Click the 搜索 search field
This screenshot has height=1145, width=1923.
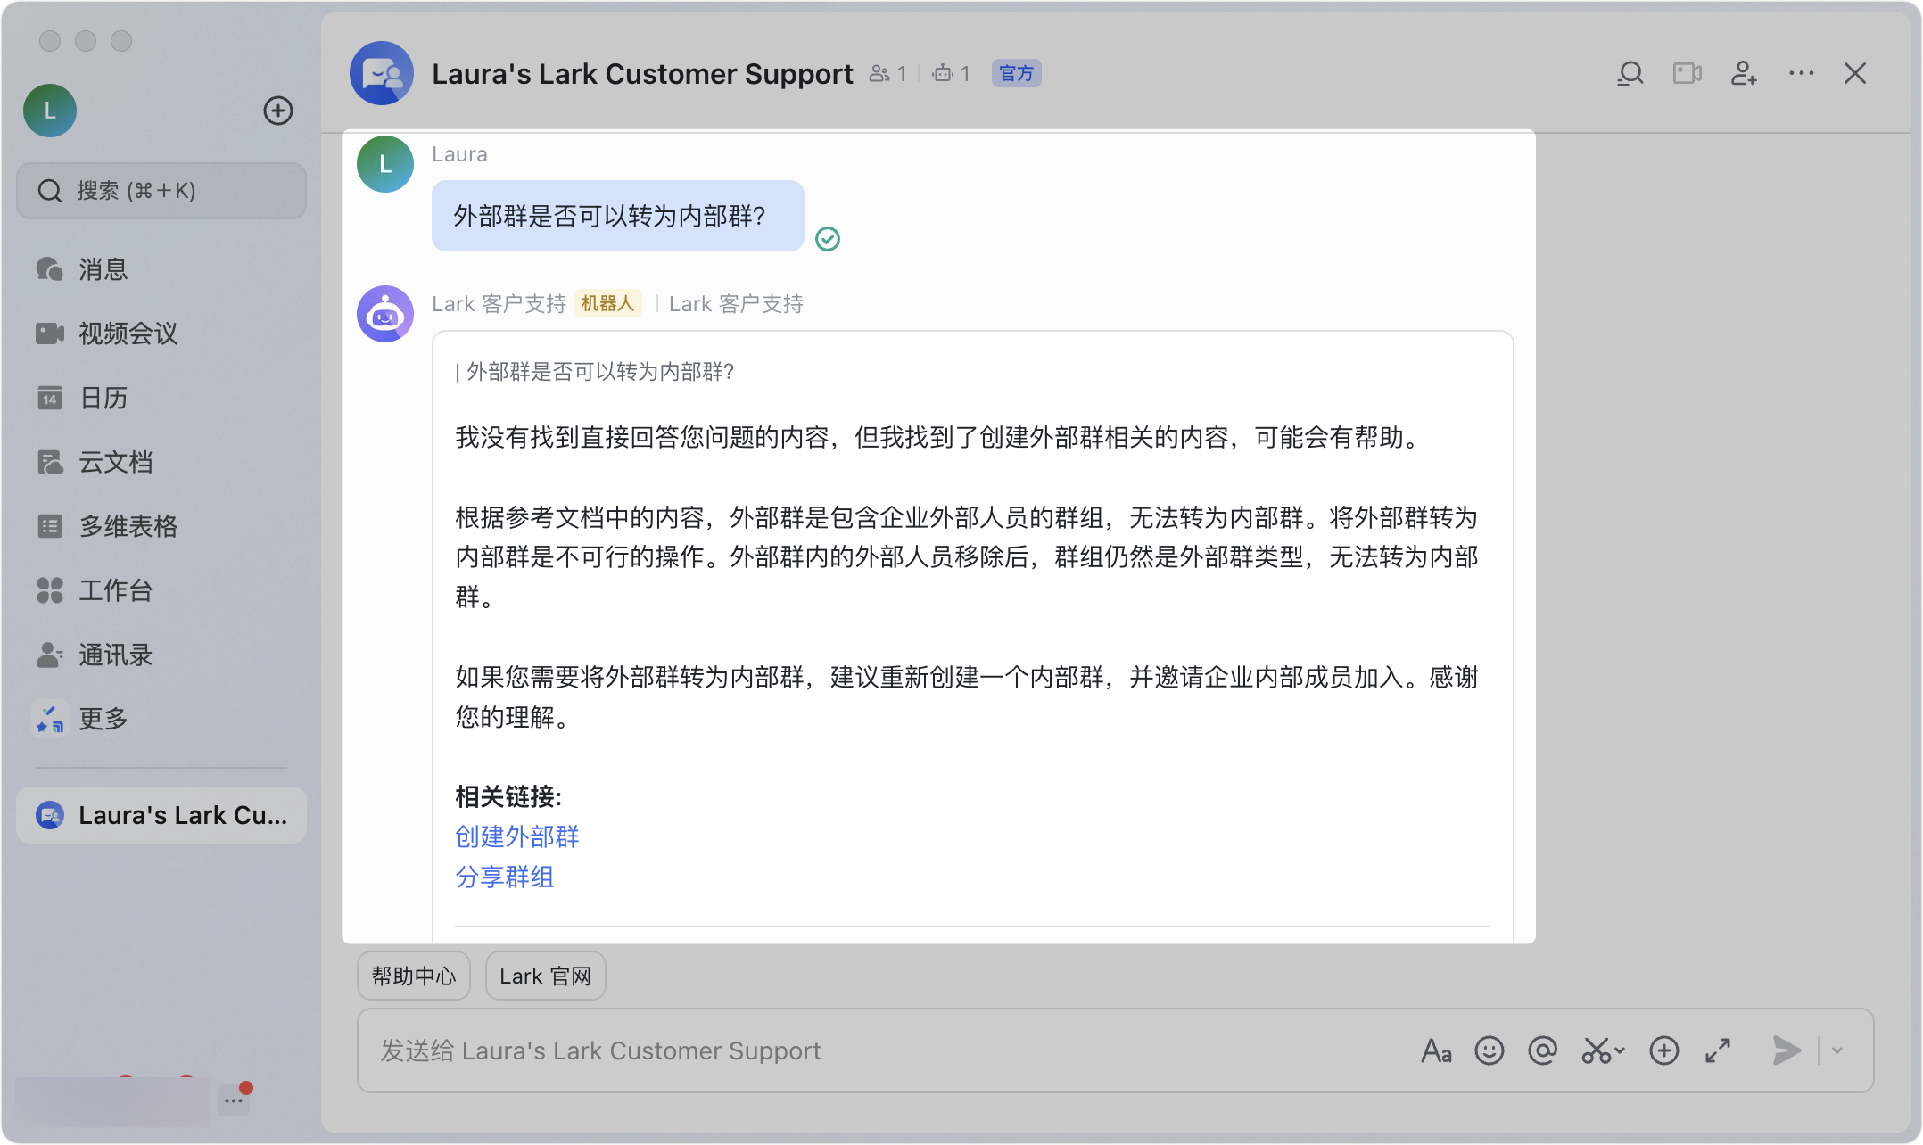click(161, 191)
